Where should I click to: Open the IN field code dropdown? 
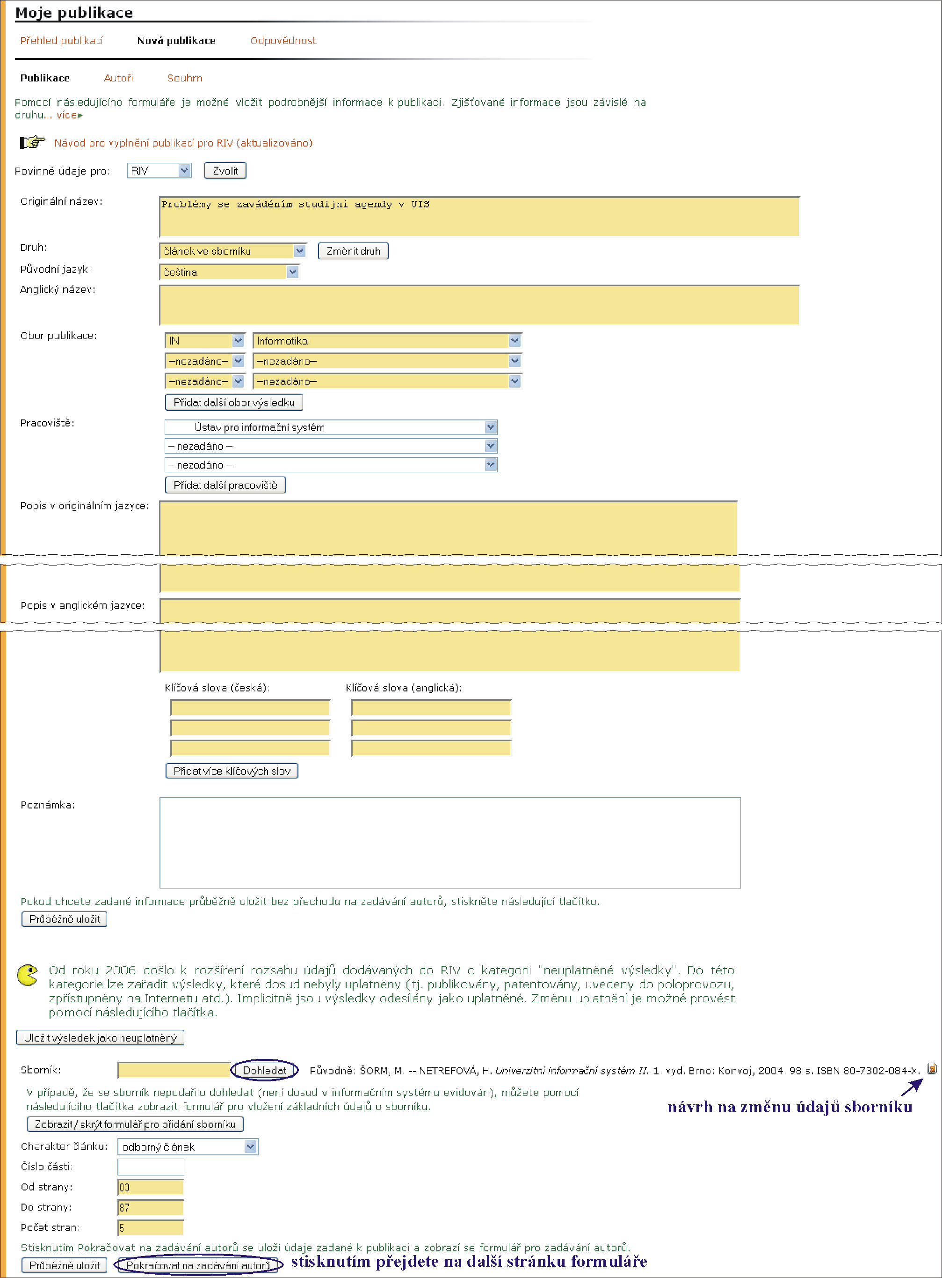[205, 341]
